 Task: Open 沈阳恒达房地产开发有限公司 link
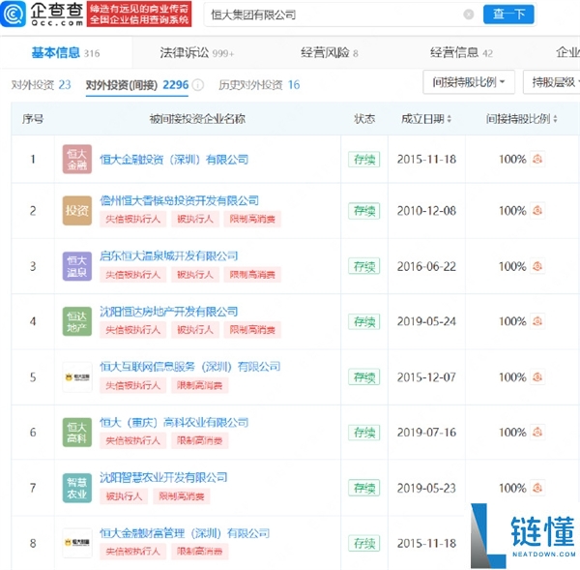168,312
